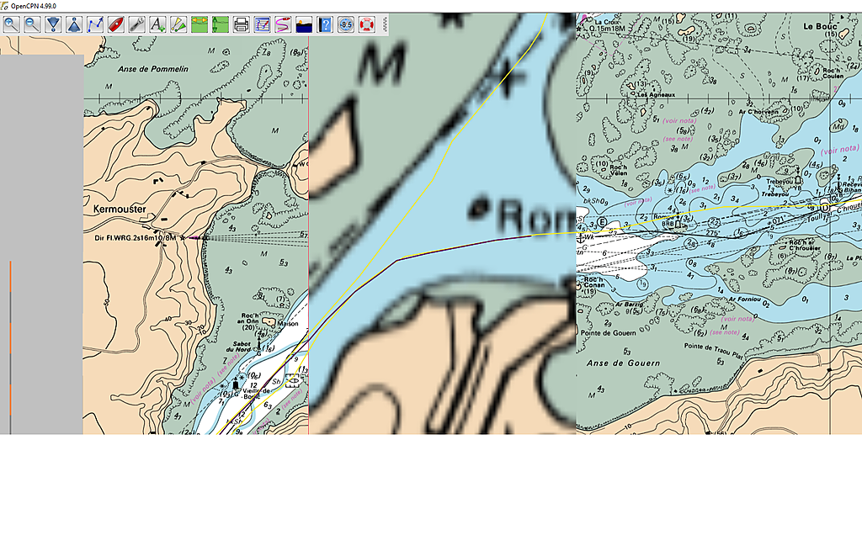Image resolution: width=862 pixels, height=551 pixels.
Task: Click the toolbar grabber handle
Action: coord(385,24)
